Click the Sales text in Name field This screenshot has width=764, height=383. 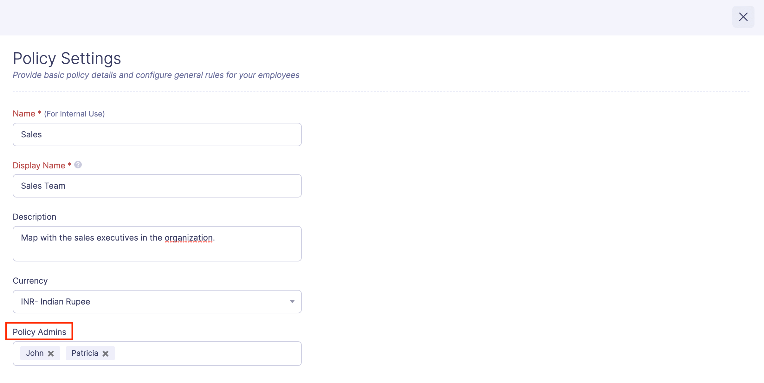[x=31, y=134]
